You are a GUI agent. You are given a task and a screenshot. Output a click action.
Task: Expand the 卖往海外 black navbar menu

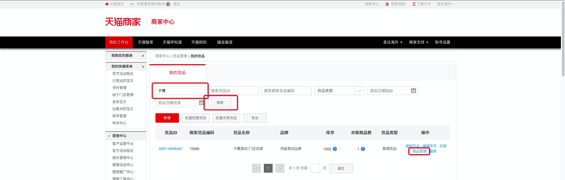(393, 42)
